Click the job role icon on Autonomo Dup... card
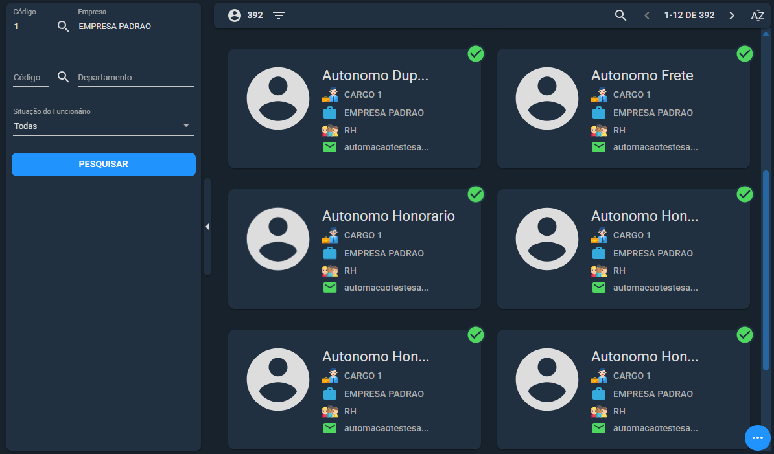 pos(330,95)
